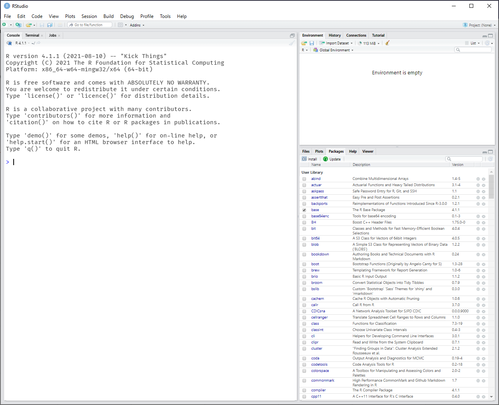Screen dimensions: 499x405
Task: Load the boot package via checkbox
Action: point(304,264)
